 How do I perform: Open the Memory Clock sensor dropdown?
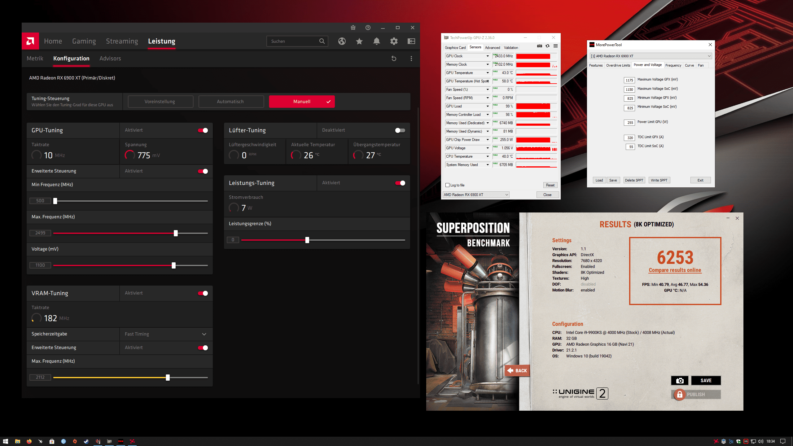click(x=488, y=64)
